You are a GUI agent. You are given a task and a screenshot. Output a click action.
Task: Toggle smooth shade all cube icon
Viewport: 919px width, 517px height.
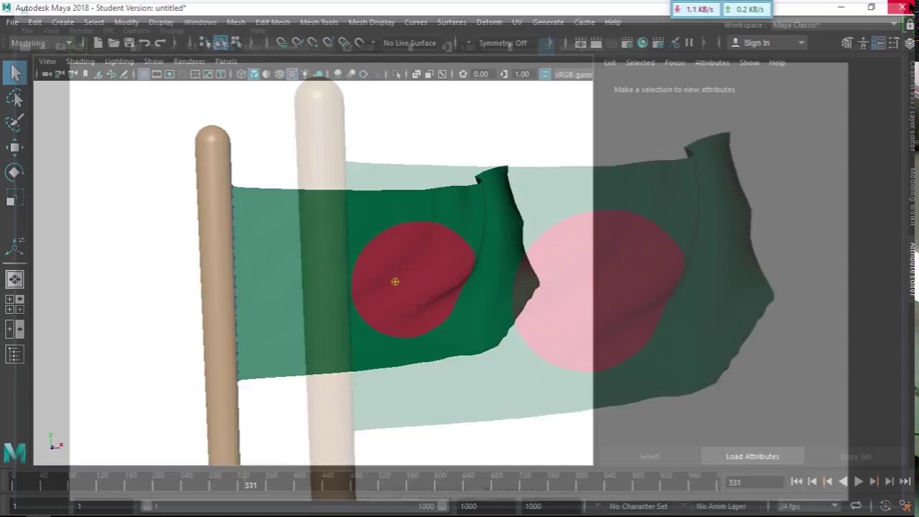(253, 74)
